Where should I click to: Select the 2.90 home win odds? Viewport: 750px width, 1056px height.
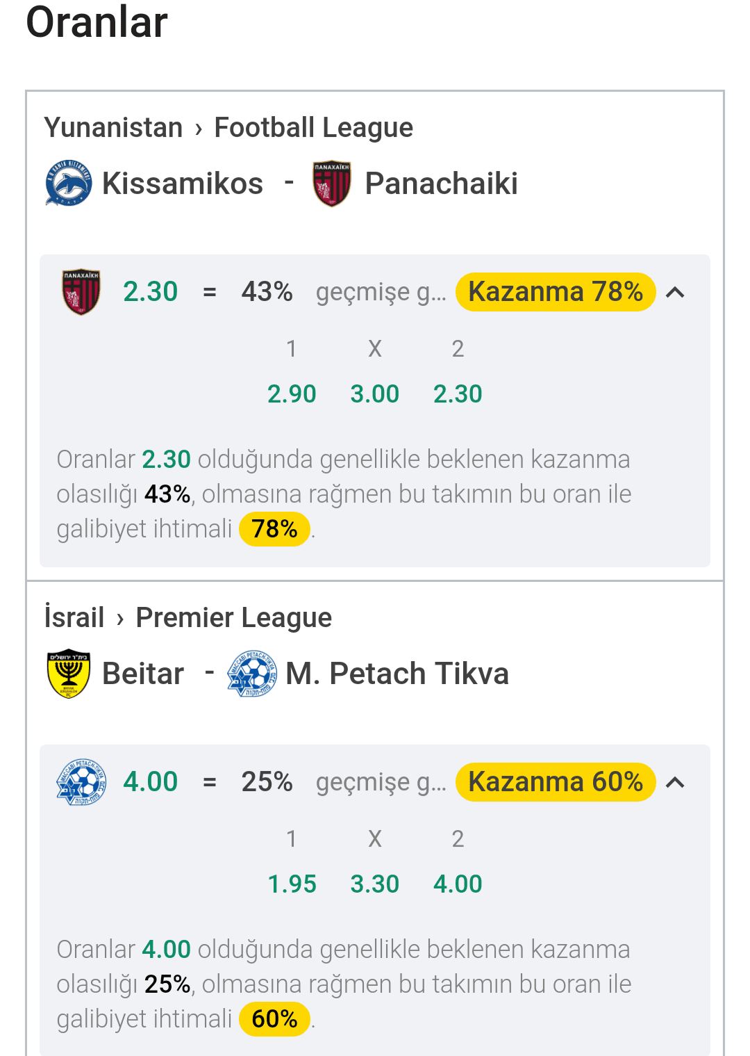(x=292, y=394)
